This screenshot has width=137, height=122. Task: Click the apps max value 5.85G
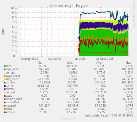tap(129, 66)
